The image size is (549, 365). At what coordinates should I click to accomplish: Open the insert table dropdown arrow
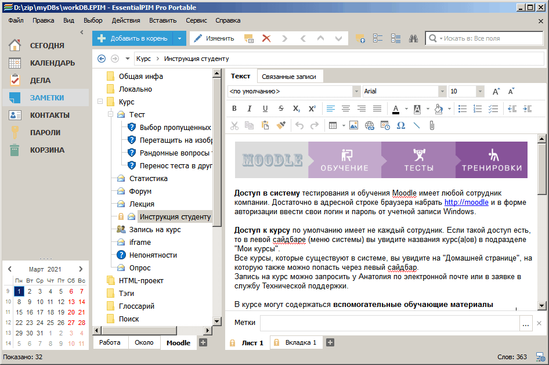coord(344,125)
